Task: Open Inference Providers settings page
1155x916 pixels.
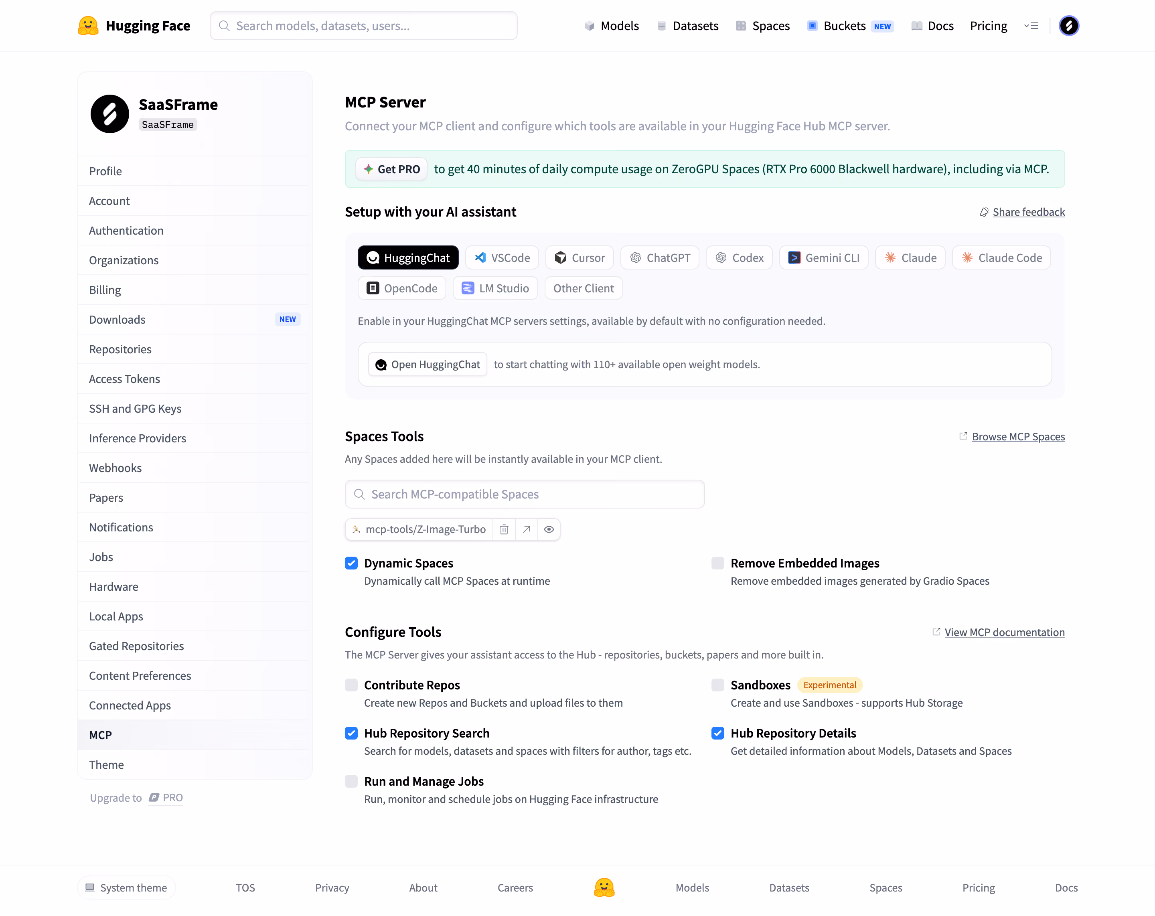Action: coord(194,438)
